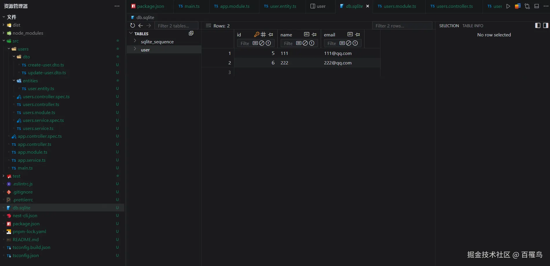Toggle the null filter on id column

tap(262, 43)
